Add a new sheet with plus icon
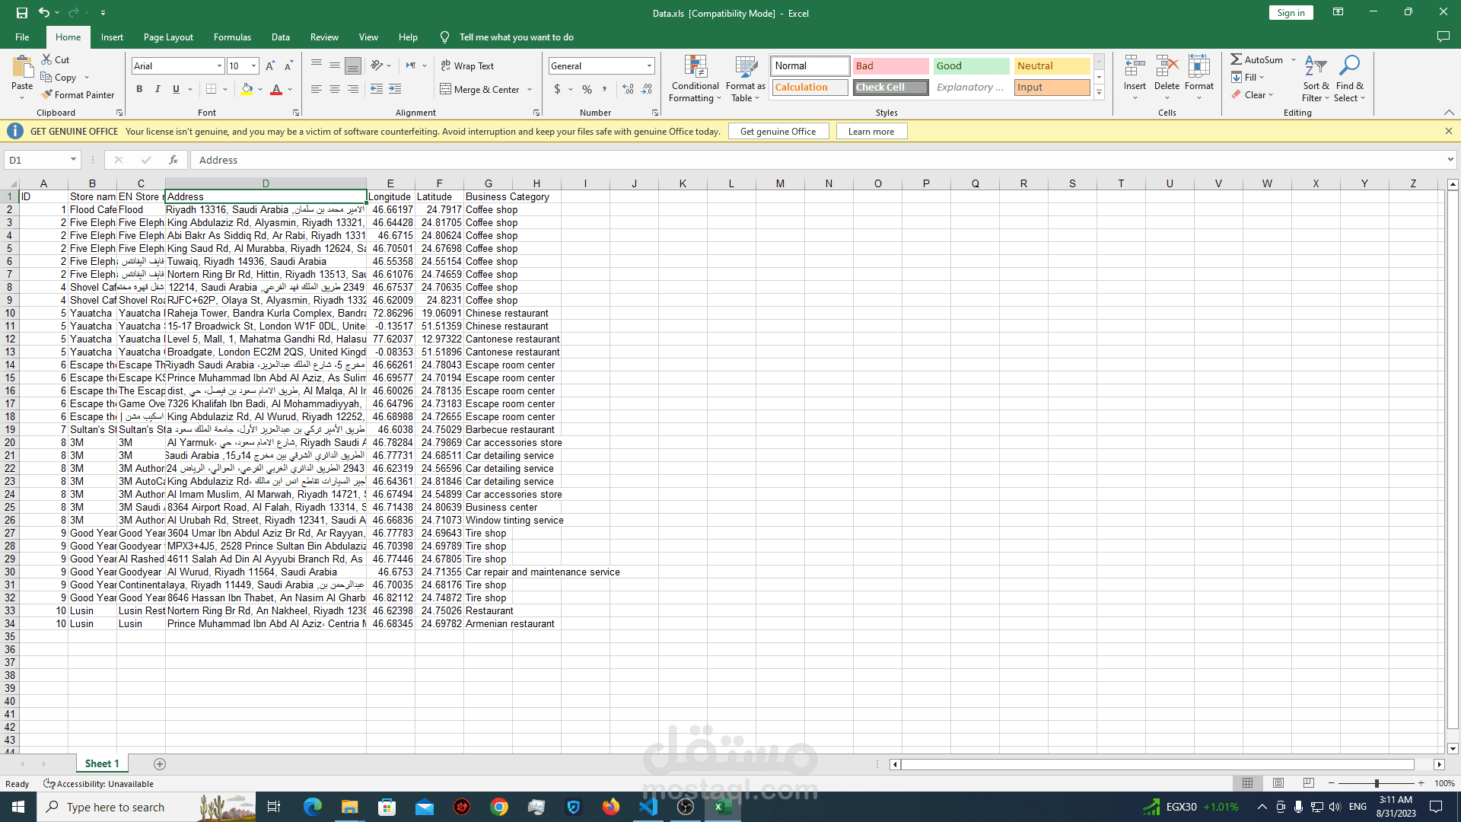Screen dimensions: 1461x822 160,764
